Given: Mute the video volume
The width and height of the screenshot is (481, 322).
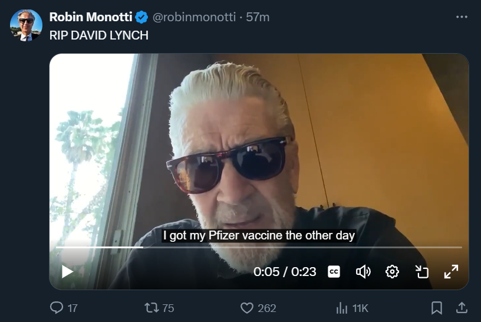Looking at the screenshot, I should [x=363, y=272].
